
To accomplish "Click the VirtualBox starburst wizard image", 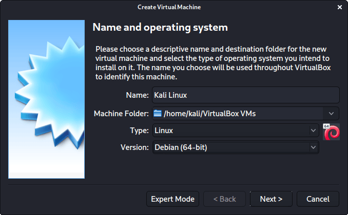I will pos(46,99).
